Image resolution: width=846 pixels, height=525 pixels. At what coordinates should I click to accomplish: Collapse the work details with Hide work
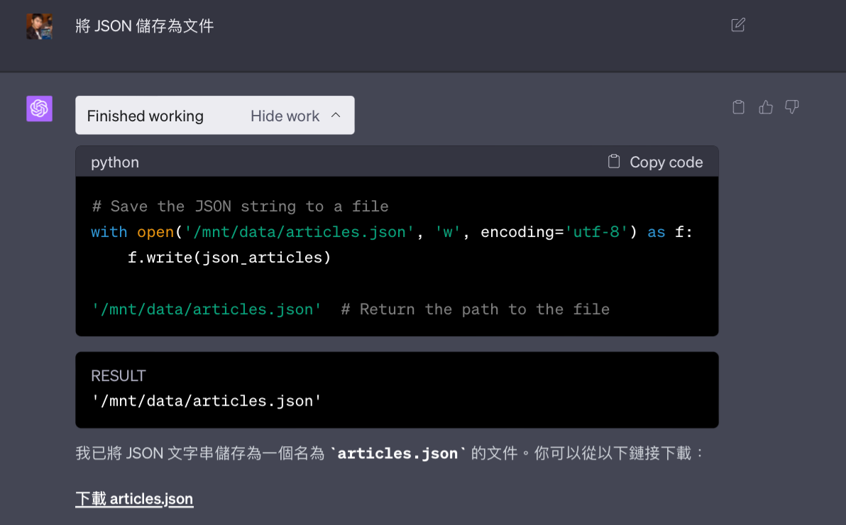285,115
